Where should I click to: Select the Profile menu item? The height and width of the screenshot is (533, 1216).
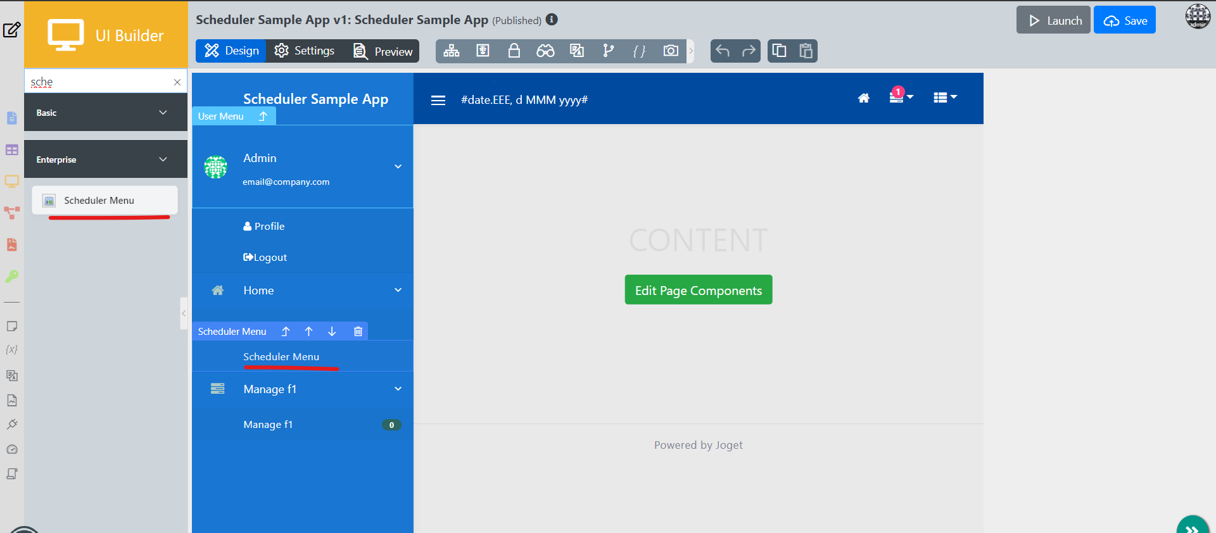[x=264, y=226]
